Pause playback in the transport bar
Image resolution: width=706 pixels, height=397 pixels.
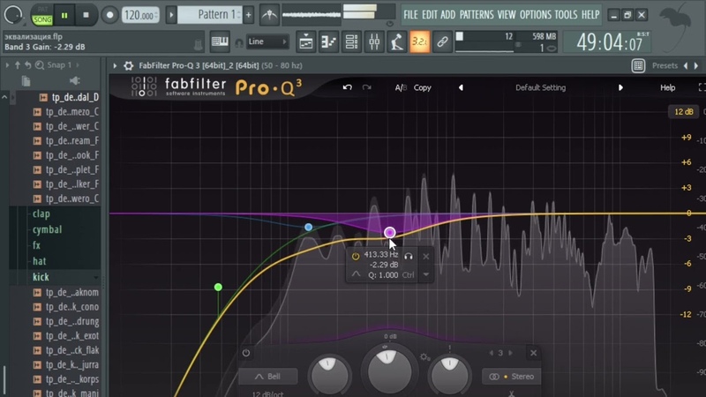click(64, 15)
